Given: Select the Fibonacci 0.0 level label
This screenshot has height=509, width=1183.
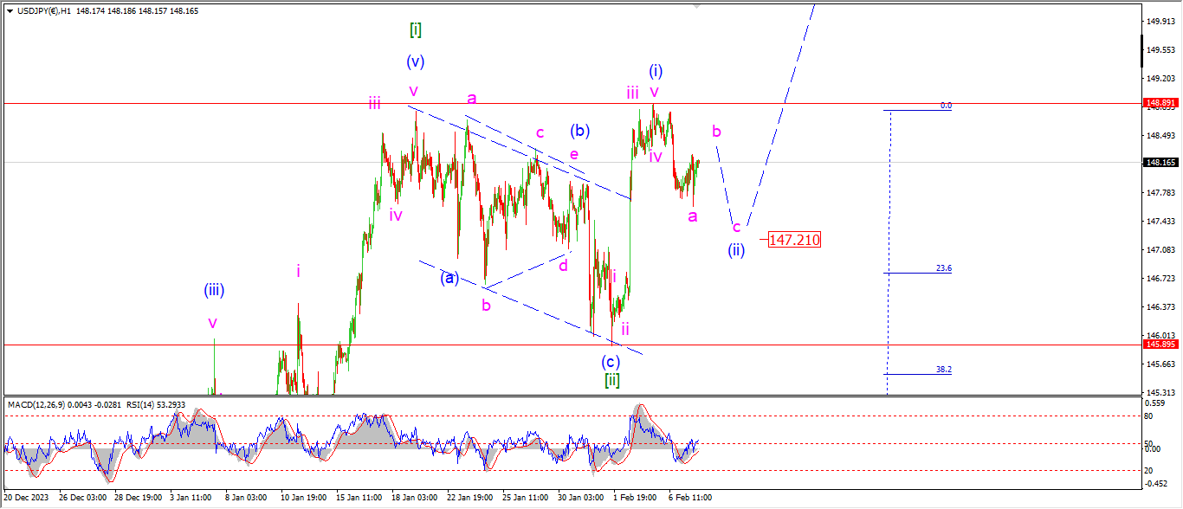Looking at the screenshot, I should pyautogui.click(x=946, y=106).
